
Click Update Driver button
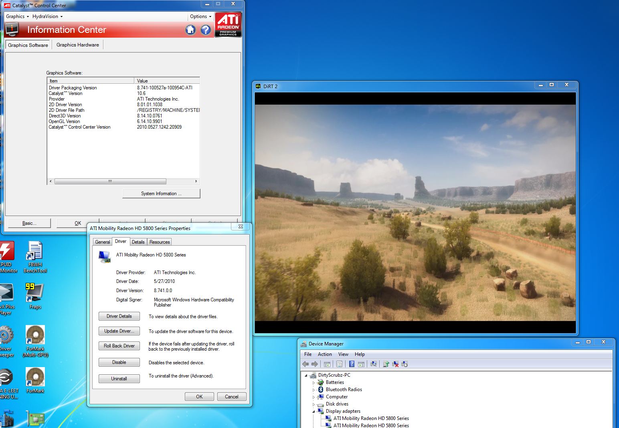point(119,331)
